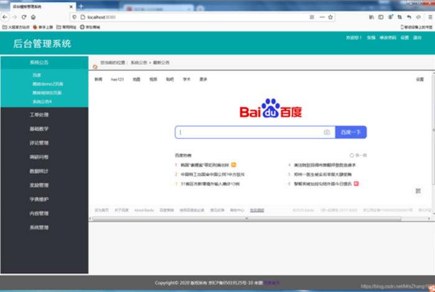
Task: Open Baidu 贴吧 nav link
Action: click(170, 80)
